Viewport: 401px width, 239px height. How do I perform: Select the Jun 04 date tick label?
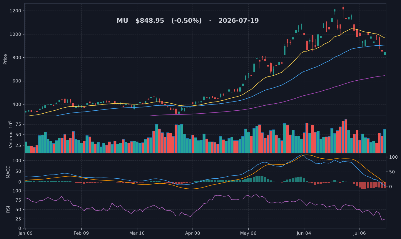pos(304,233)
